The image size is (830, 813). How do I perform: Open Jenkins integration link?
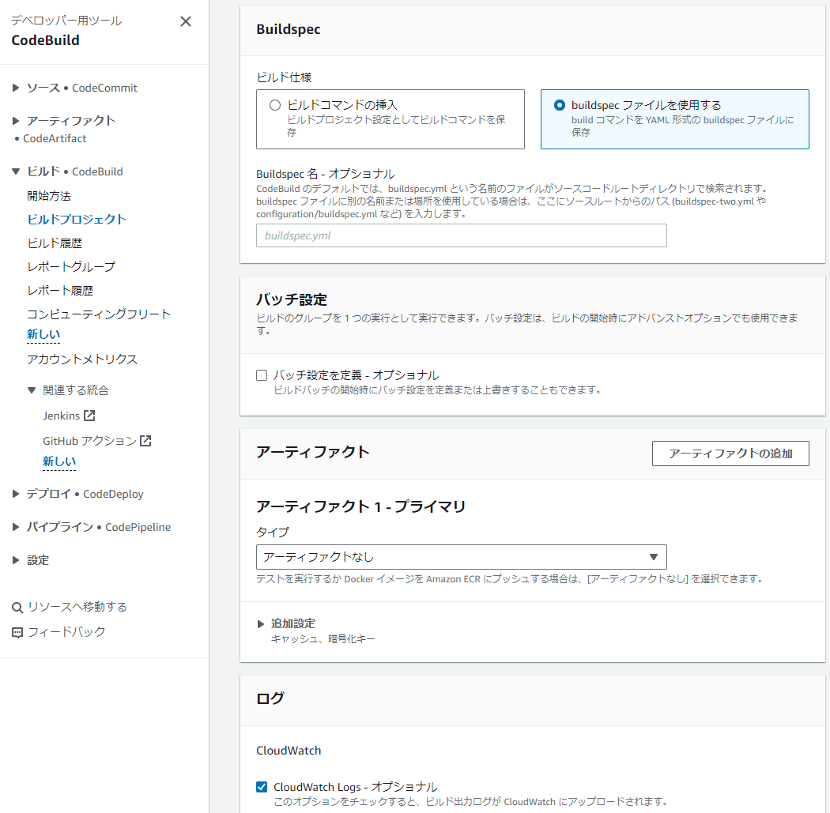tap(62, 416)
